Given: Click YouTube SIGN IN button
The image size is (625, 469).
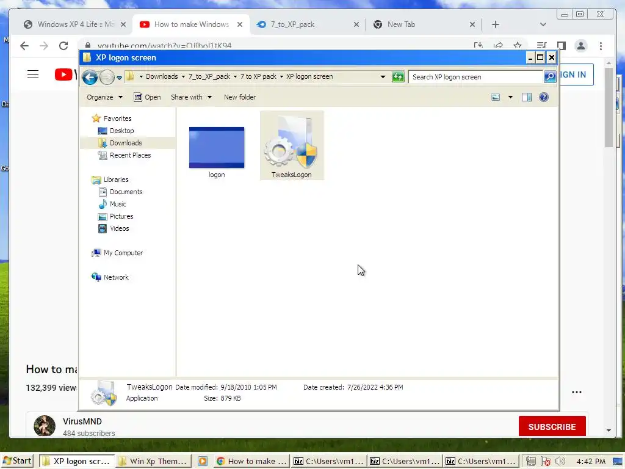Looking at the screenshot, I should (x=576, y=75).
